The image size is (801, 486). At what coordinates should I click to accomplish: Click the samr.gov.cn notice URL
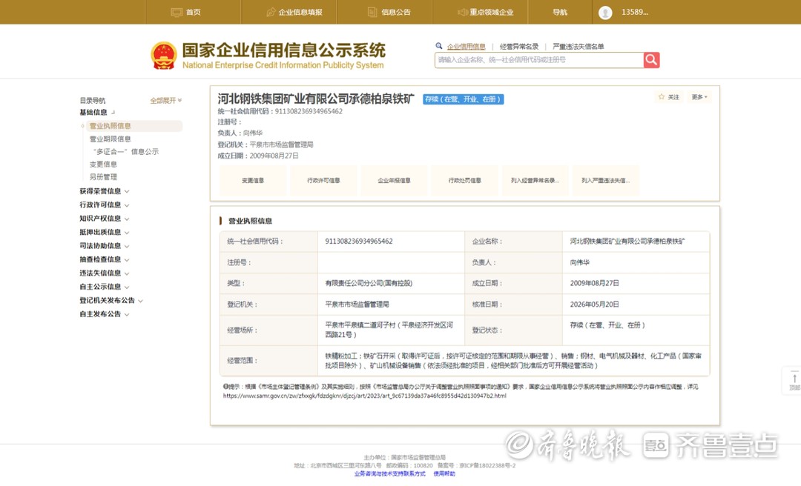364,396
